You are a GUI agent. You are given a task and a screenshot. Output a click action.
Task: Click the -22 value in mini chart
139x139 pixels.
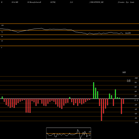[90, 132]
